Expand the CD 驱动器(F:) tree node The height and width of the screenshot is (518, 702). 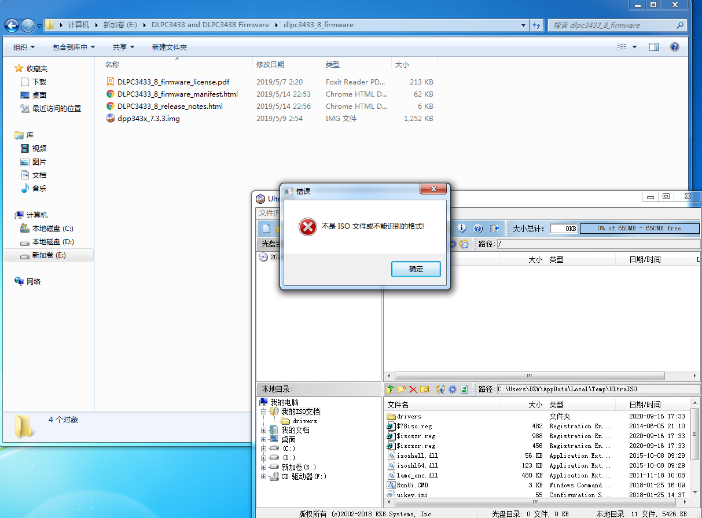tap(264, 476)
